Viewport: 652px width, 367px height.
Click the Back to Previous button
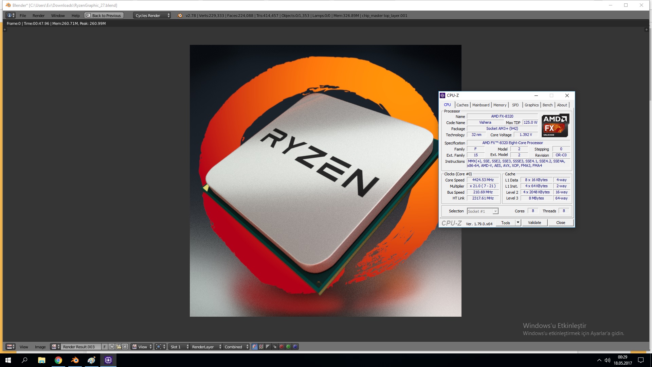pos(104,15)
